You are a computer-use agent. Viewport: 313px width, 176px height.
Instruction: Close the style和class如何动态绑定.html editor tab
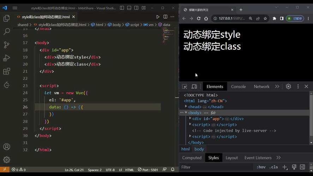click(73, 17)
